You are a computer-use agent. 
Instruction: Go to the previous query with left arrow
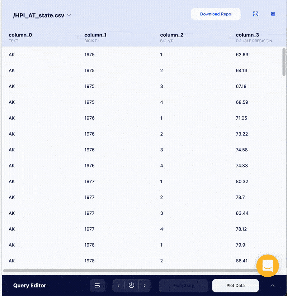click(118, 285)
